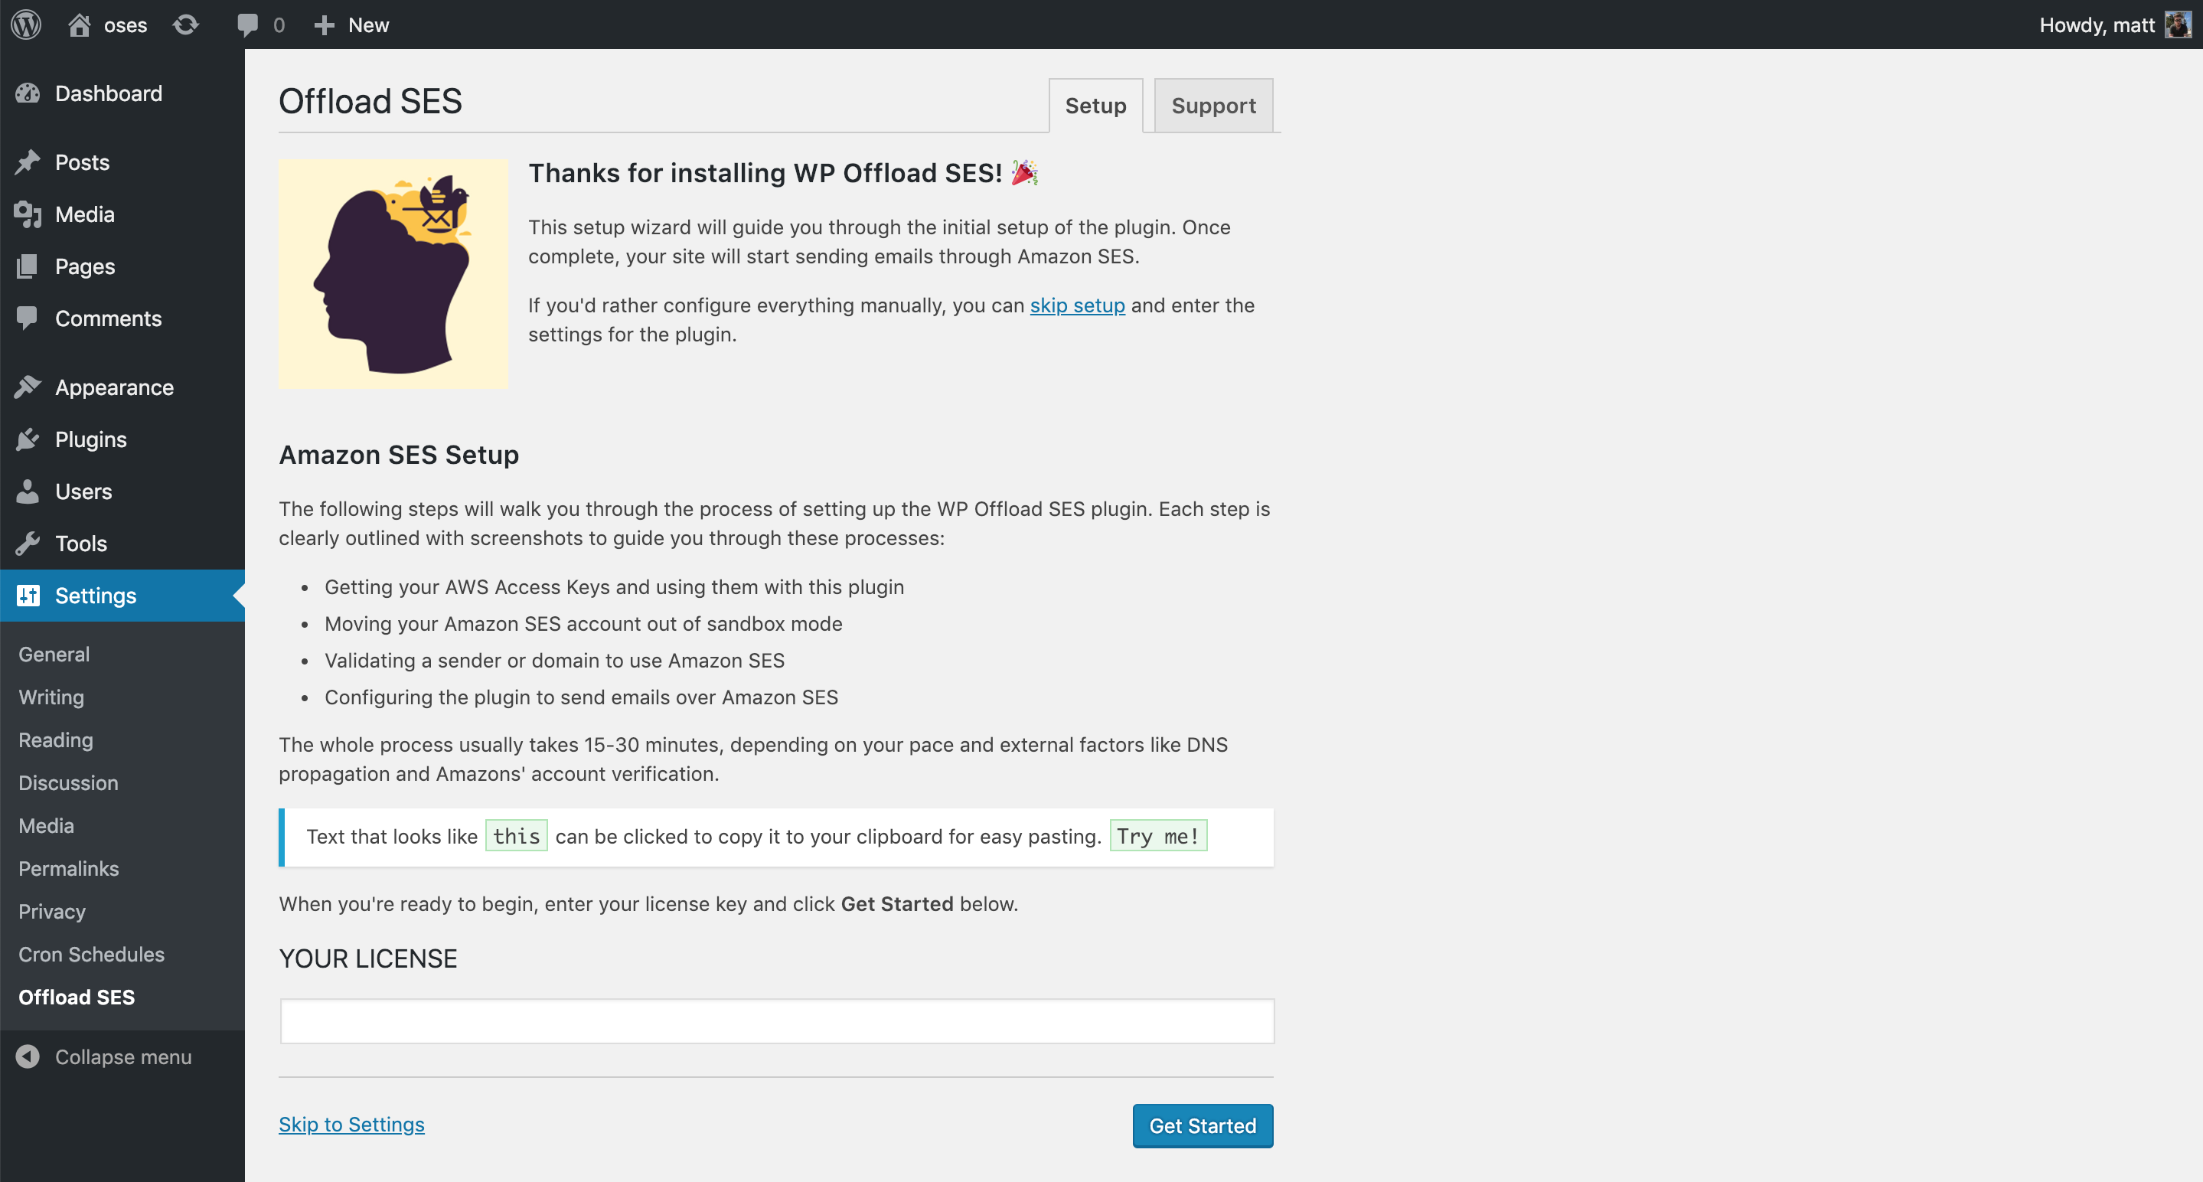Open the Tools menu label
The height and width of the screenshot is (1182, 2203).
pyautogui.click(x=81, y=543)
